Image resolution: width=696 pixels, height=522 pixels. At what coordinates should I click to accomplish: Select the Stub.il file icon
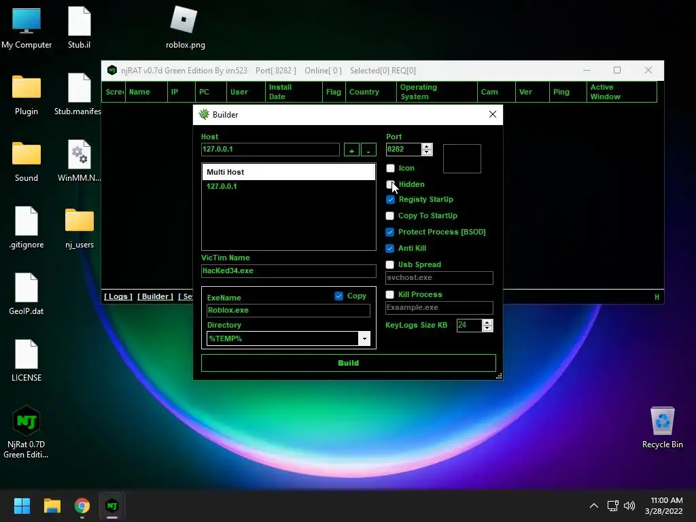(79, 27)
